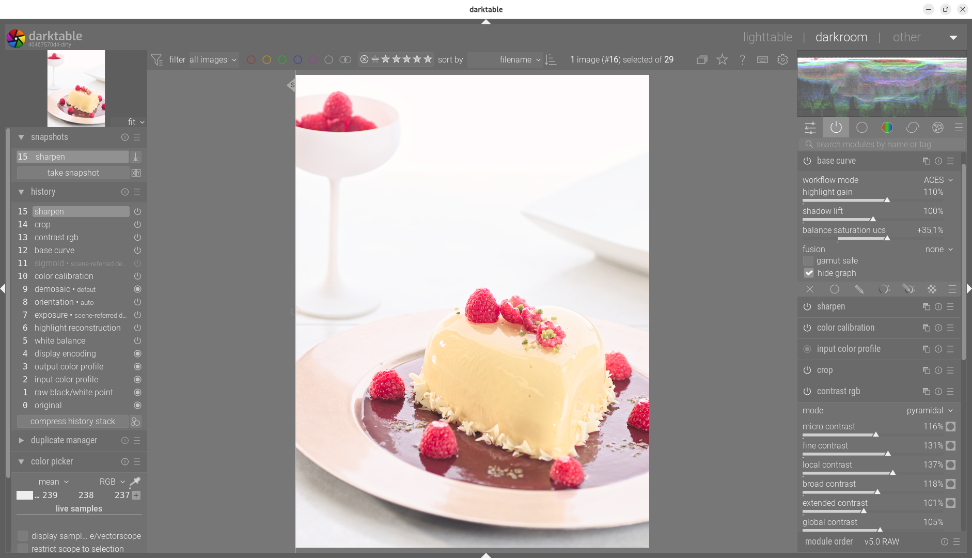Open the workflow mode ACES dropdown

[937, 180]
